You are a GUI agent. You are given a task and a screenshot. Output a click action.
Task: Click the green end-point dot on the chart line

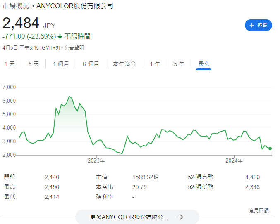(270, 149)
